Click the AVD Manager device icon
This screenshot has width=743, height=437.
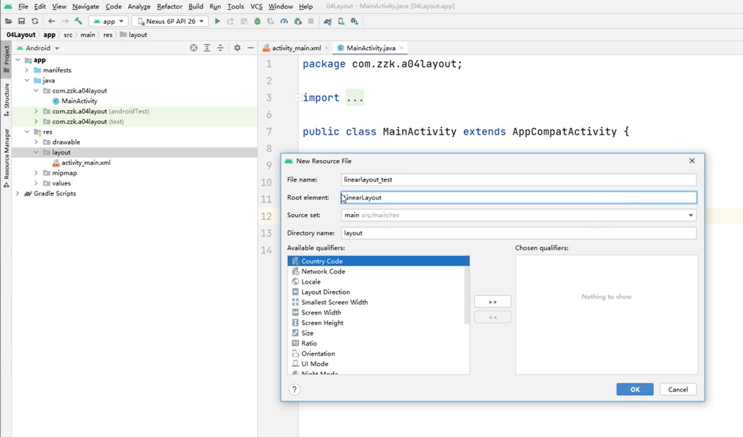tap(341, 21)
